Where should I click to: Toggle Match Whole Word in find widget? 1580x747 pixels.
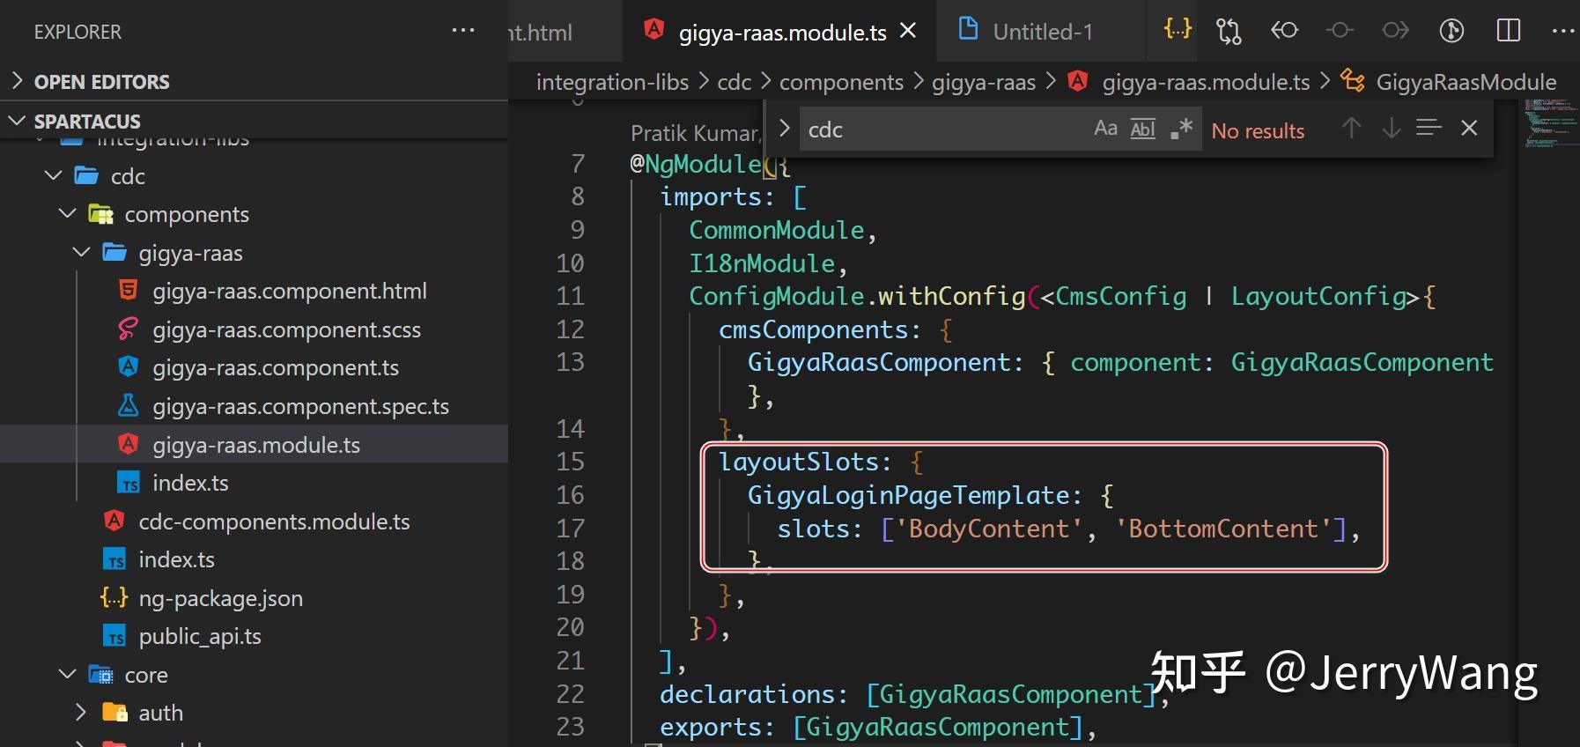tap(1142, 129)
